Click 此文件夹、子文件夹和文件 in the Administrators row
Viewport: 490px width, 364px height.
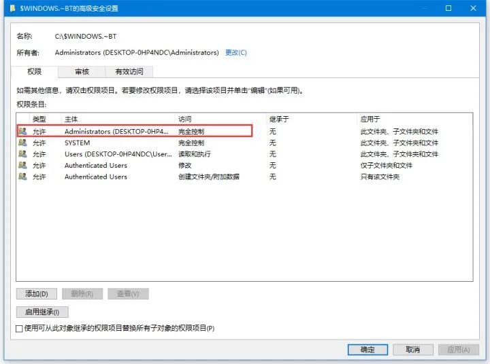[399, 132]
